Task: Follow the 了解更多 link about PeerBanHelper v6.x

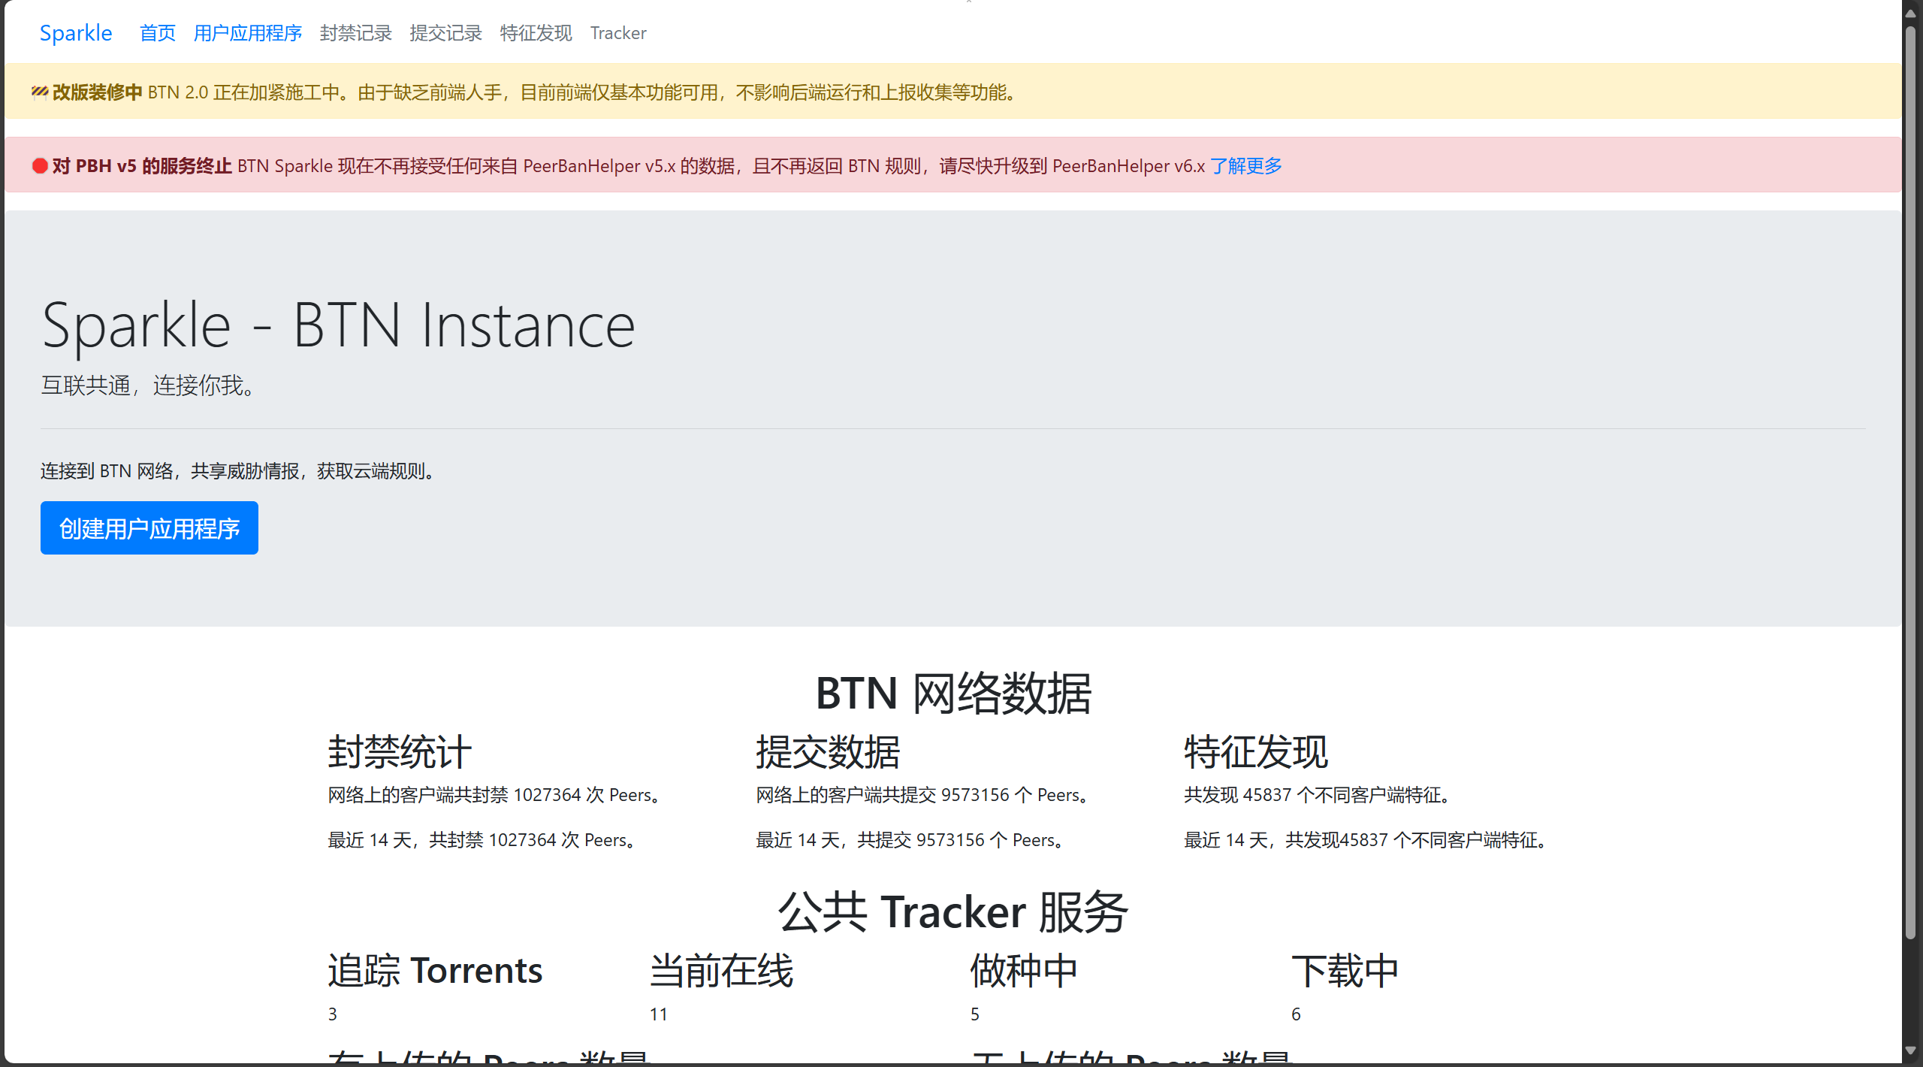Action: point(1246,165)
